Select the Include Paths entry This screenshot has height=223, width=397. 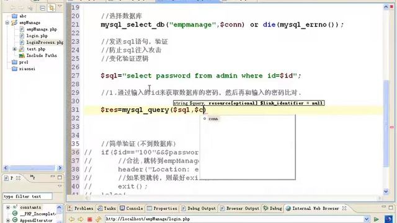(x=38, y=55)
